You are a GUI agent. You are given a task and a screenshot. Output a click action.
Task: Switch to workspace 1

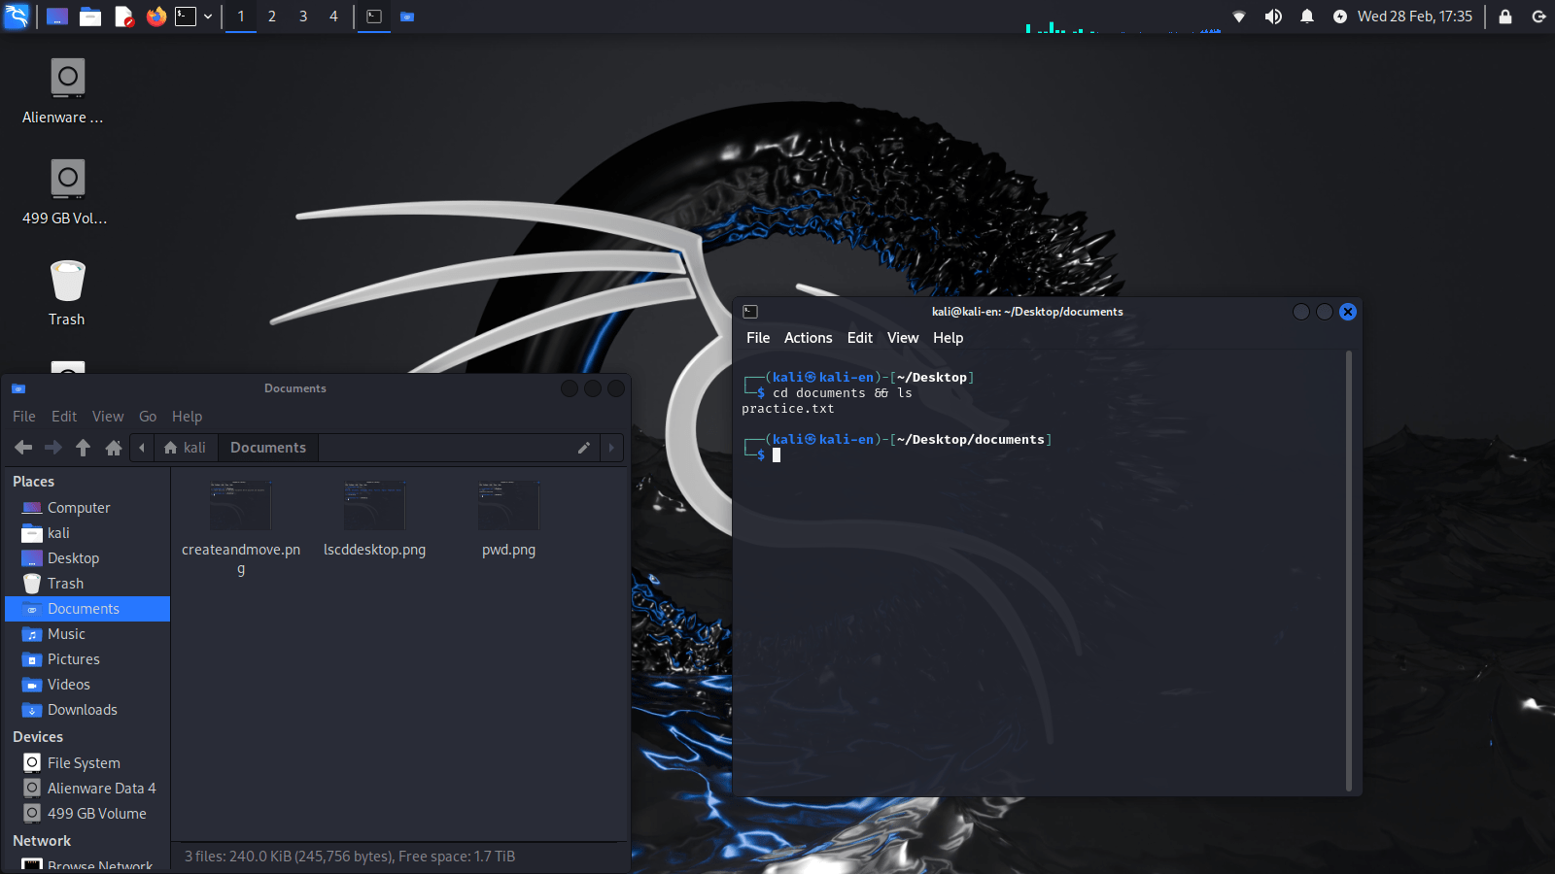(241, 17)
